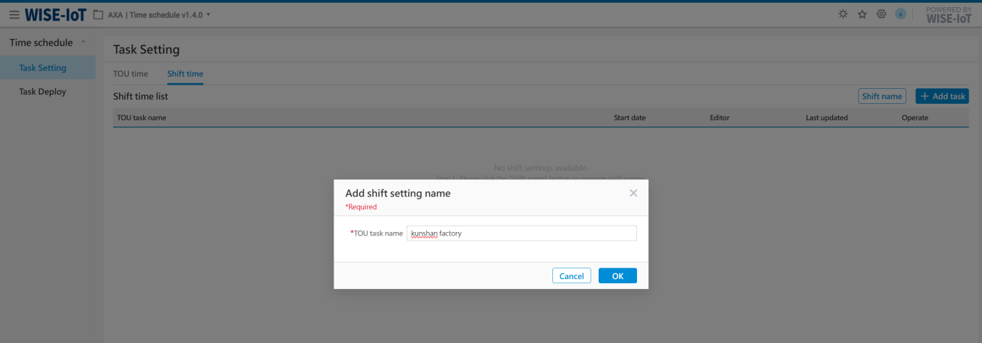Click the star favorites icon
Screen dimensions: 982x343
click(x=862, y=14)
